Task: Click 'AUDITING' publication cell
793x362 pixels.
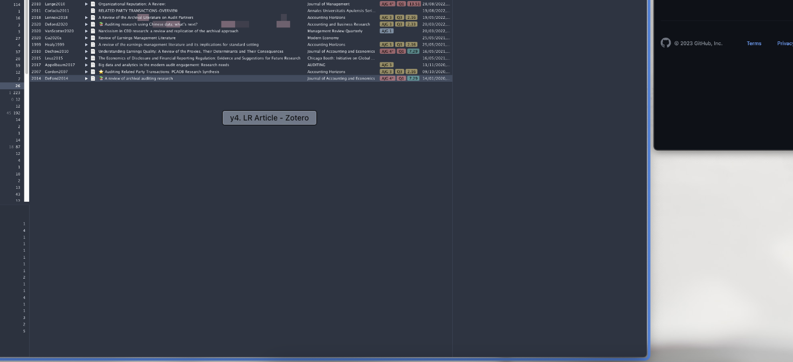Action: [x=316, y=65]
